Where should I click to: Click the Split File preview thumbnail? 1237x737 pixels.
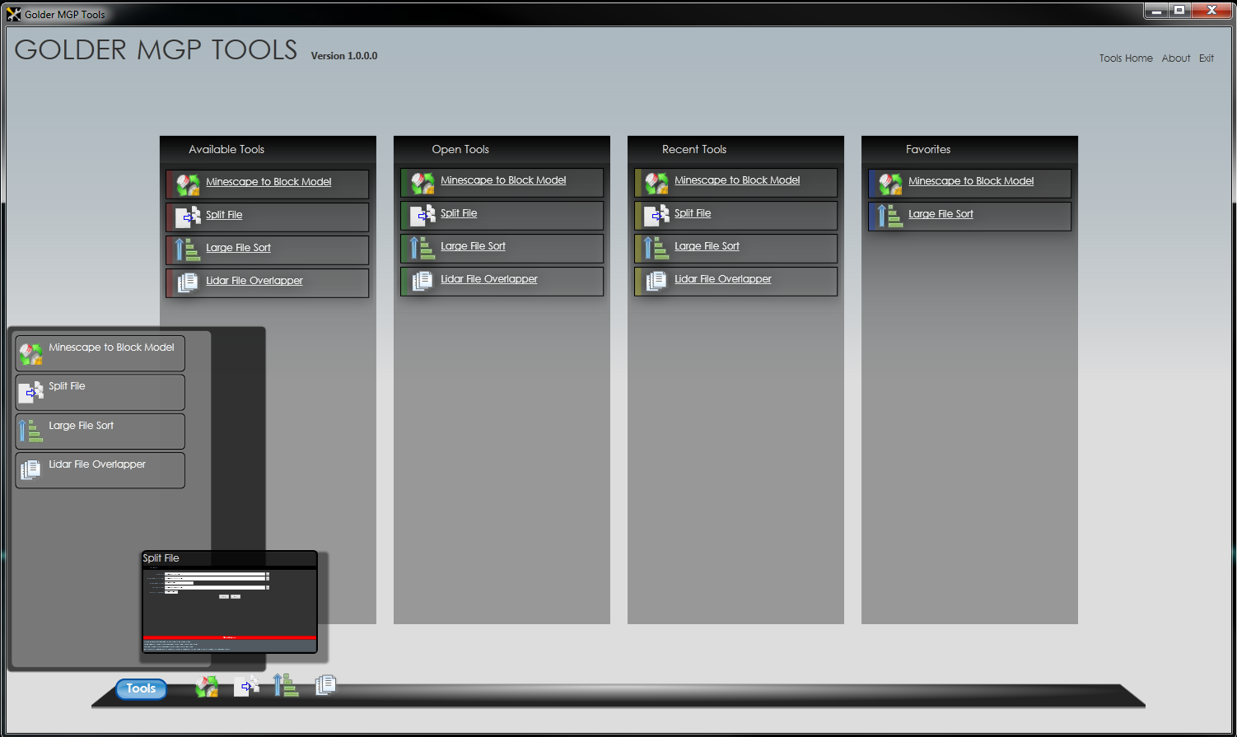230,602
